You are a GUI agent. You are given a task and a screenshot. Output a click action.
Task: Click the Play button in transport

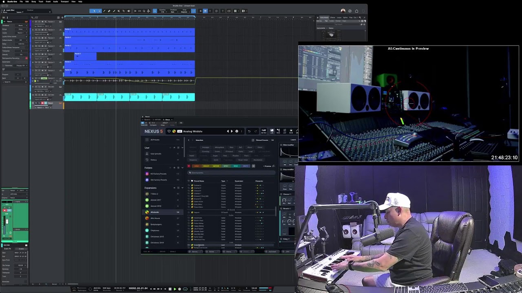(x=175, y=289)
